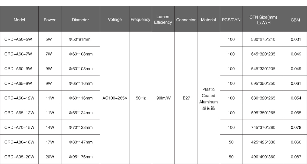Viewport: 307px width, 164px height.
Task: Select the 0.087 CBM value
Action: [296, 157]
